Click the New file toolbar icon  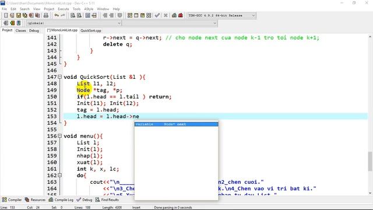pyautogui.click(x=6, y=16)
